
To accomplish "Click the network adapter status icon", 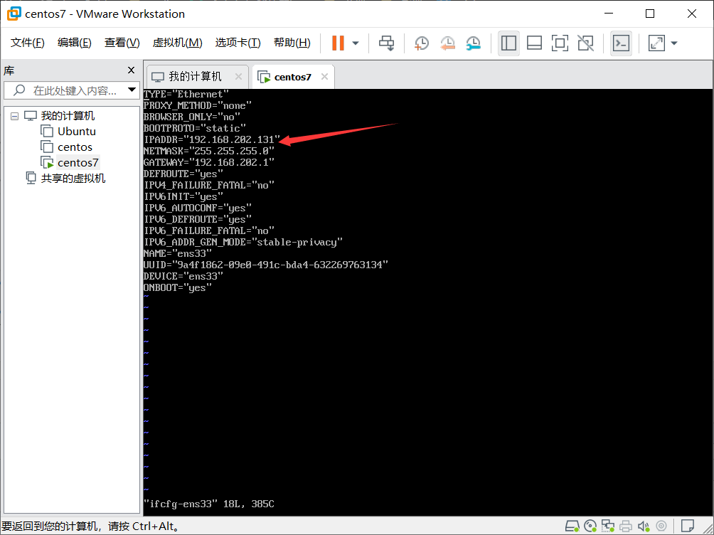I will click(x=608, y=526).
